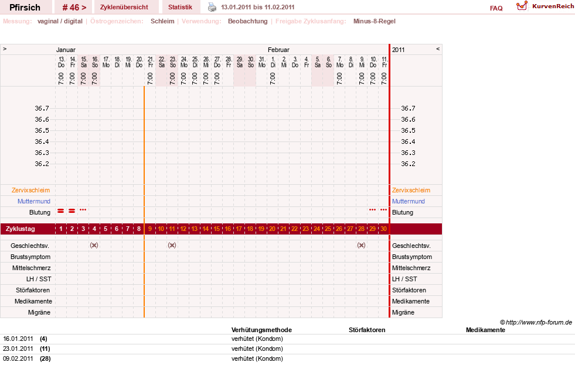Click the spotting dots on cycle day 30
The height and width of the screenshot is (376, 575).
383,209
